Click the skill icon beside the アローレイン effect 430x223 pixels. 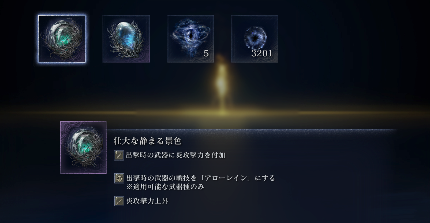[119, 178]
